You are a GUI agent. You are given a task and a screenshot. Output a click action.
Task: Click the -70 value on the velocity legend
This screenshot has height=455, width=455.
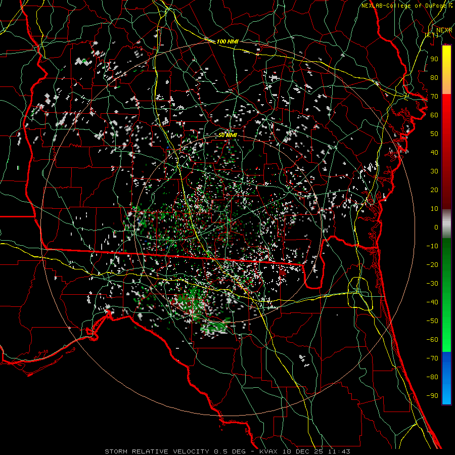[x=432, y=358]
